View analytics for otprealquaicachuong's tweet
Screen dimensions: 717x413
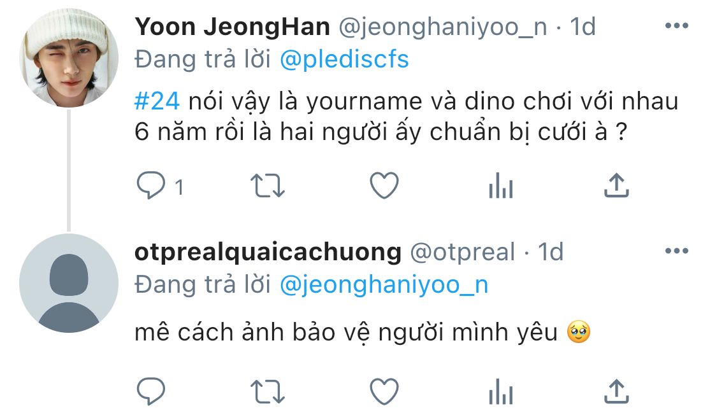coord(501,391)
